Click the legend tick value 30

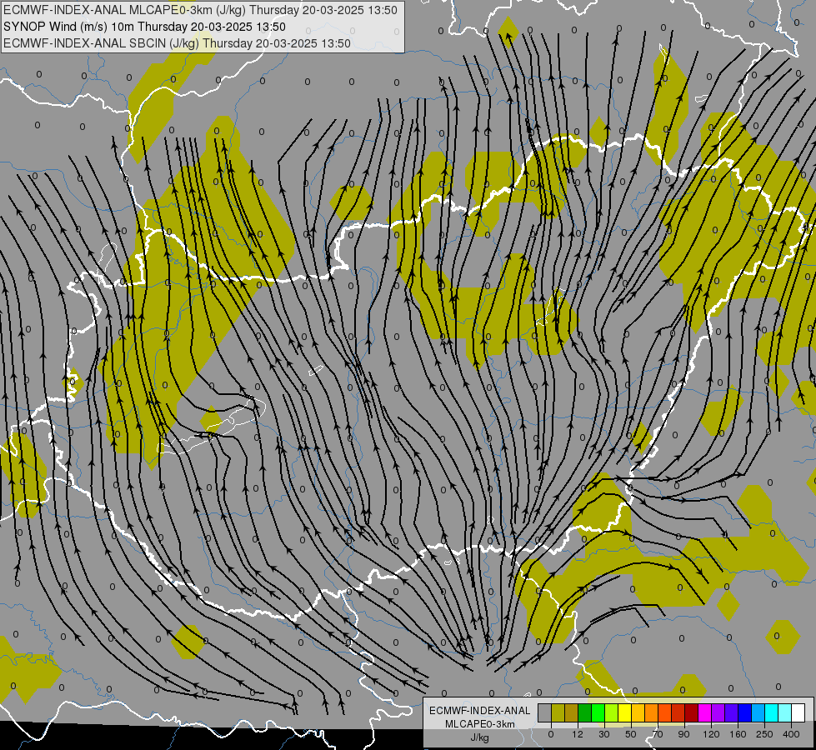click(x=604, y=734)
